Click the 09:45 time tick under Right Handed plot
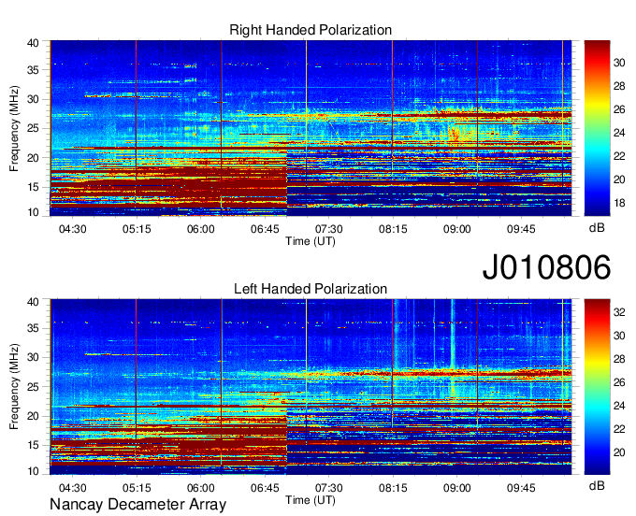Image resolution: width=636 pixels, height=516 pixels. point(521,229)
